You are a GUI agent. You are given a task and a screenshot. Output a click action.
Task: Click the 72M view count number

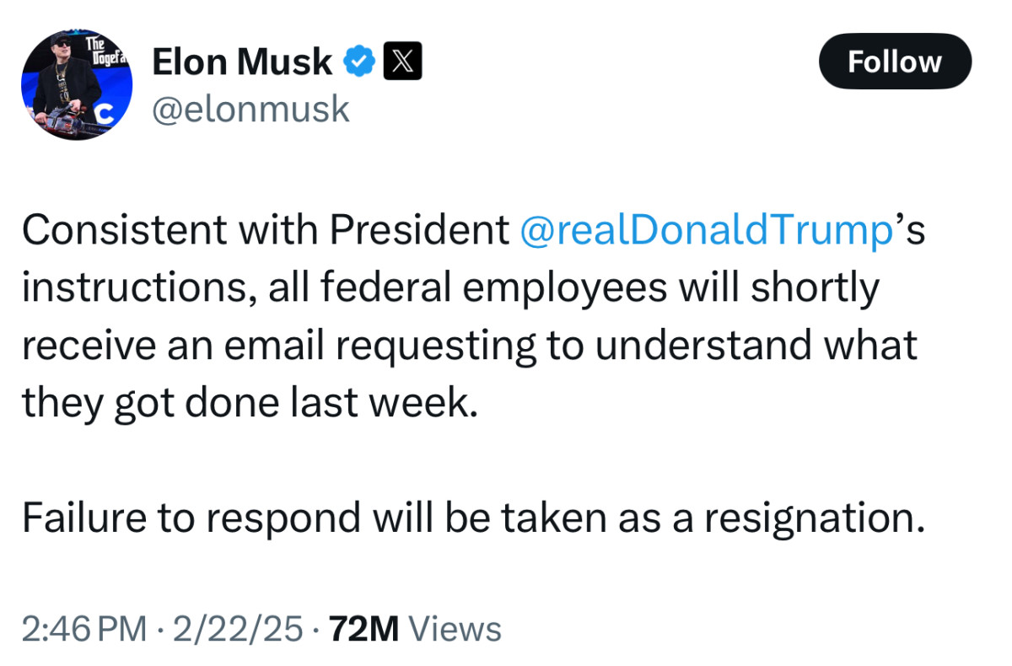pos(363,629)
